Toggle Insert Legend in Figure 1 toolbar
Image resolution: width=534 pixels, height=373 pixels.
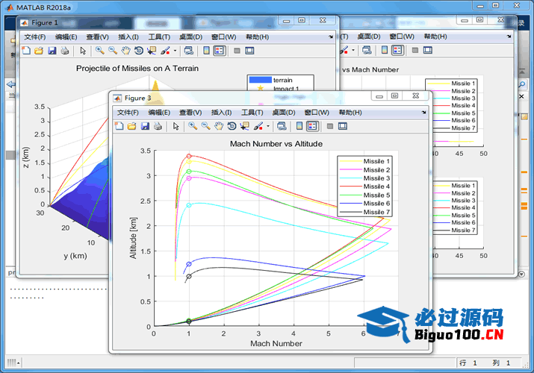(220, 51)
